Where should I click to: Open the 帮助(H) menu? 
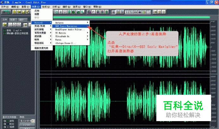(x=97, y=7)
